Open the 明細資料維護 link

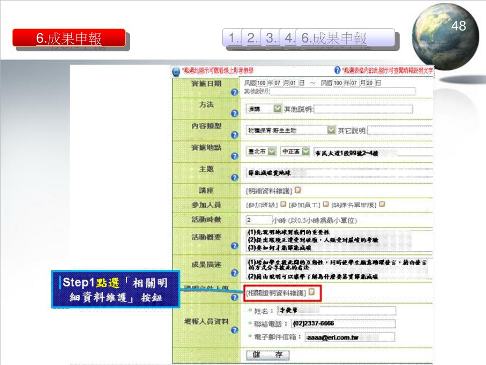pyautogui.click(x=269, y=191)
